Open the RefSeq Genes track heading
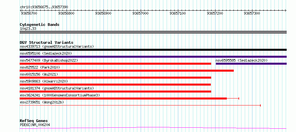This screenshot has width=296, height=132. point(34,121)
